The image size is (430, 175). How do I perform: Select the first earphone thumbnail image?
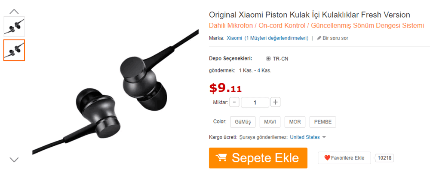tap(14, 27)
